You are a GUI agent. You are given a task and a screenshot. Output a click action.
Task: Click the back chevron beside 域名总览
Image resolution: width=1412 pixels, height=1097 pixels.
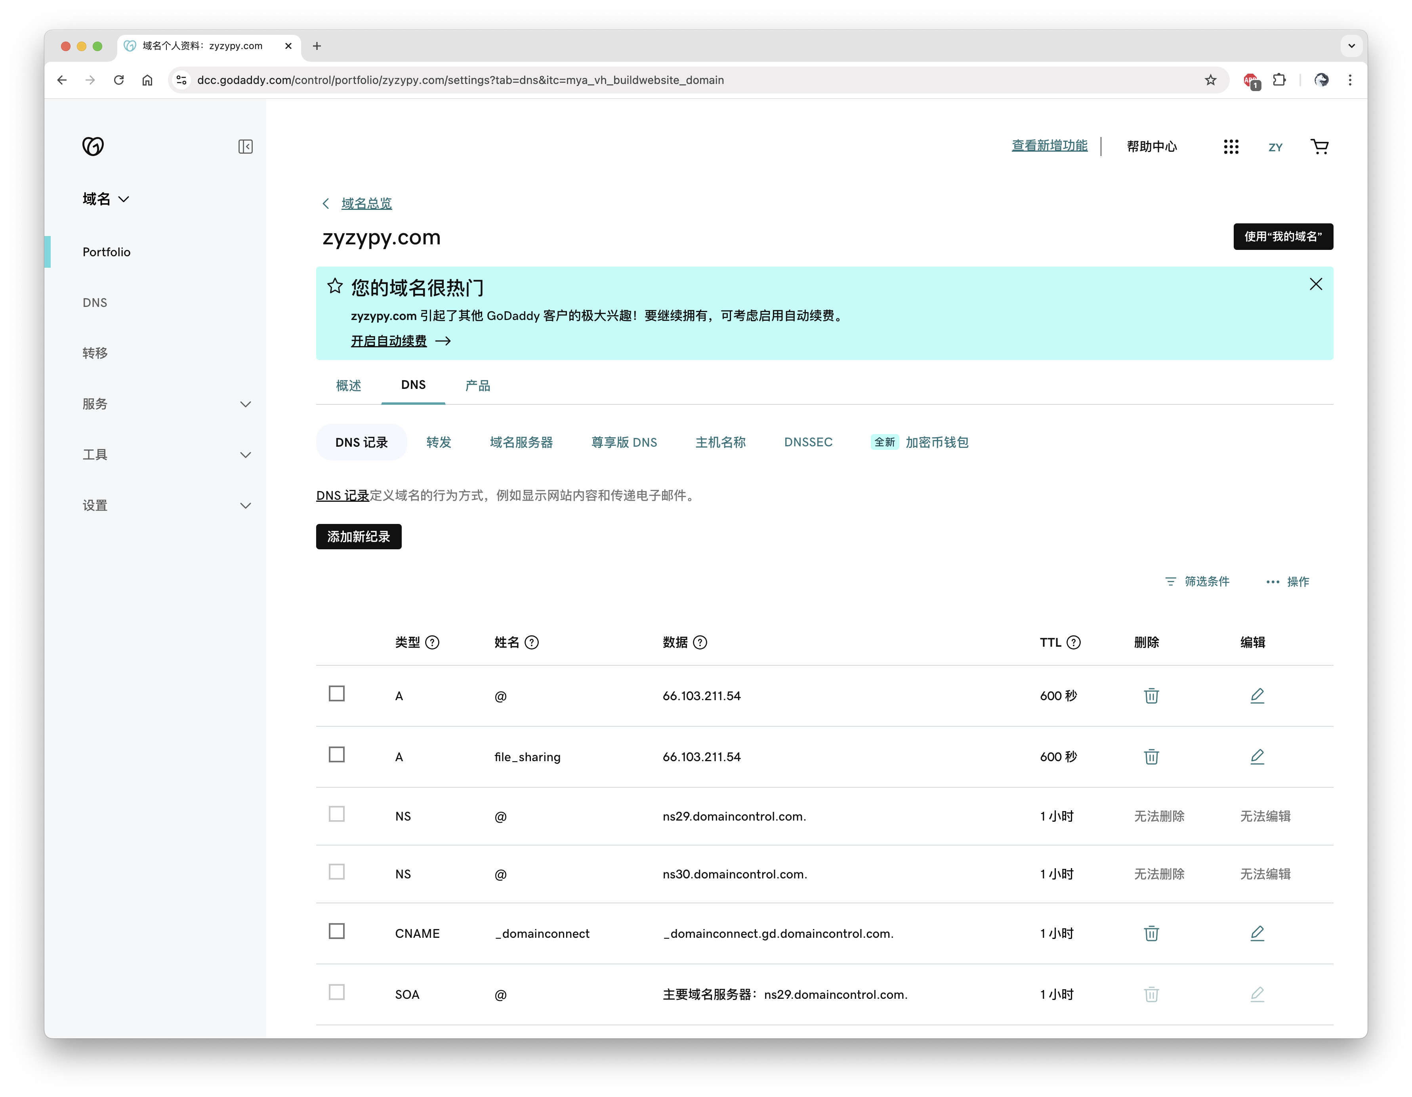coord(326,204)
